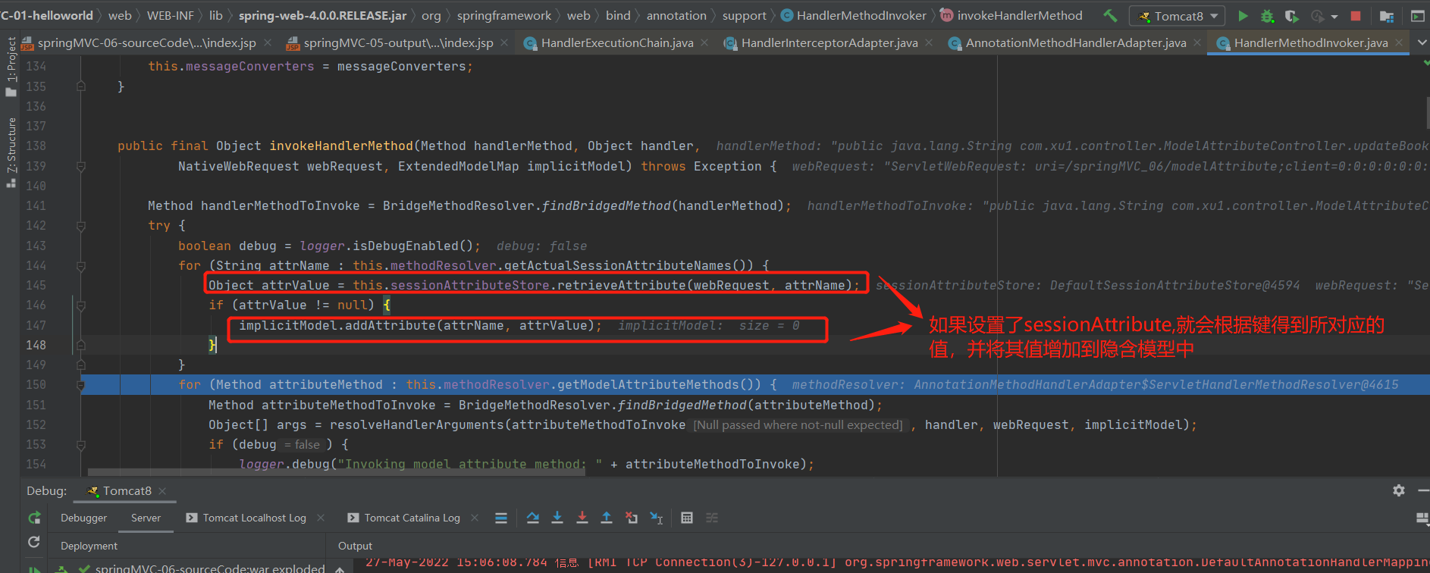This screenshot has height=573, width=1430.
Task: Click Show Execution Point icon
Action: tap(501, 518)
